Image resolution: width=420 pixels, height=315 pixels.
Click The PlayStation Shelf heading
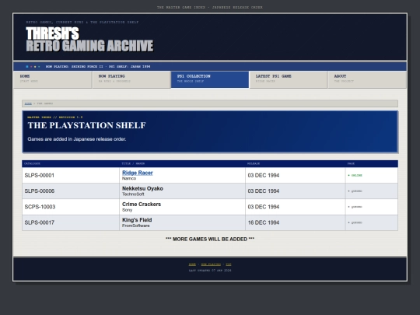pyautogui.click(x=87, y=125)
